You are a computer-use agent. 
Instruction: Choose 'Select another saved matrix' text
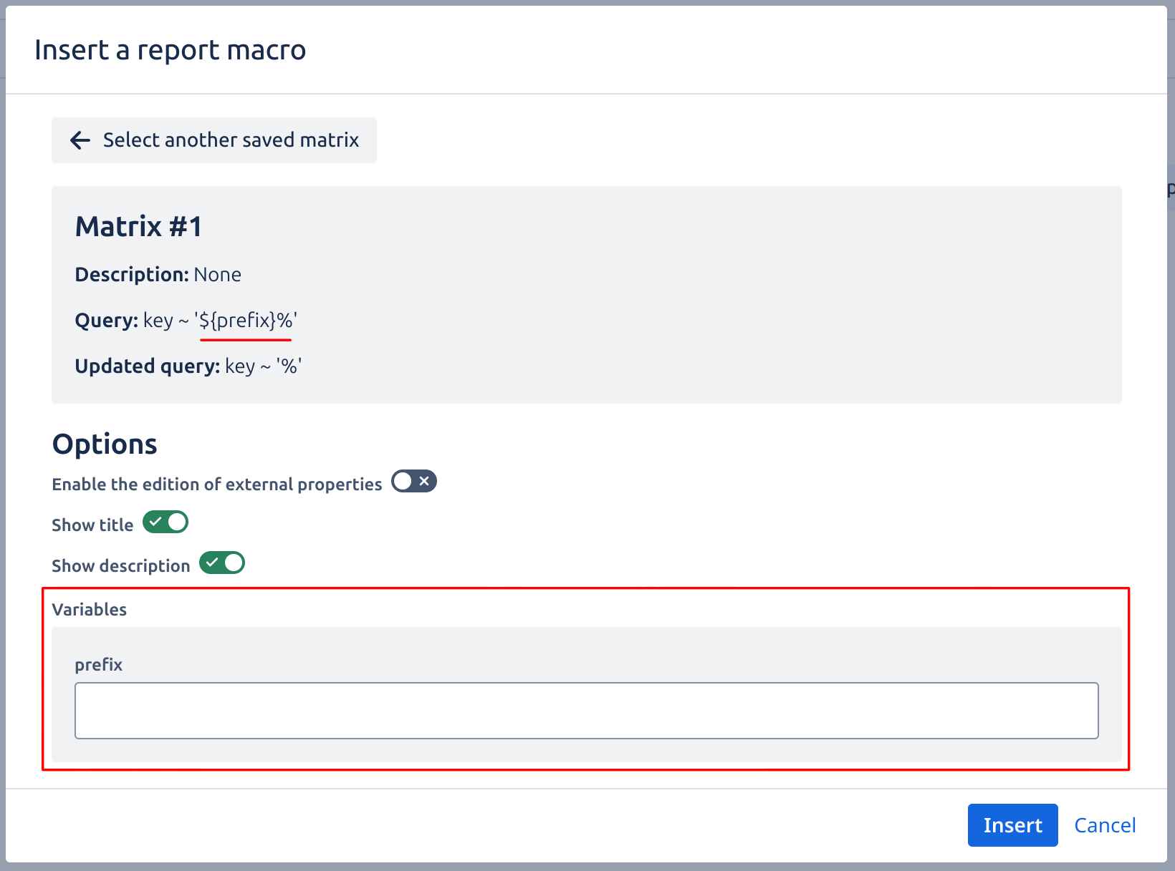[231, 140]
